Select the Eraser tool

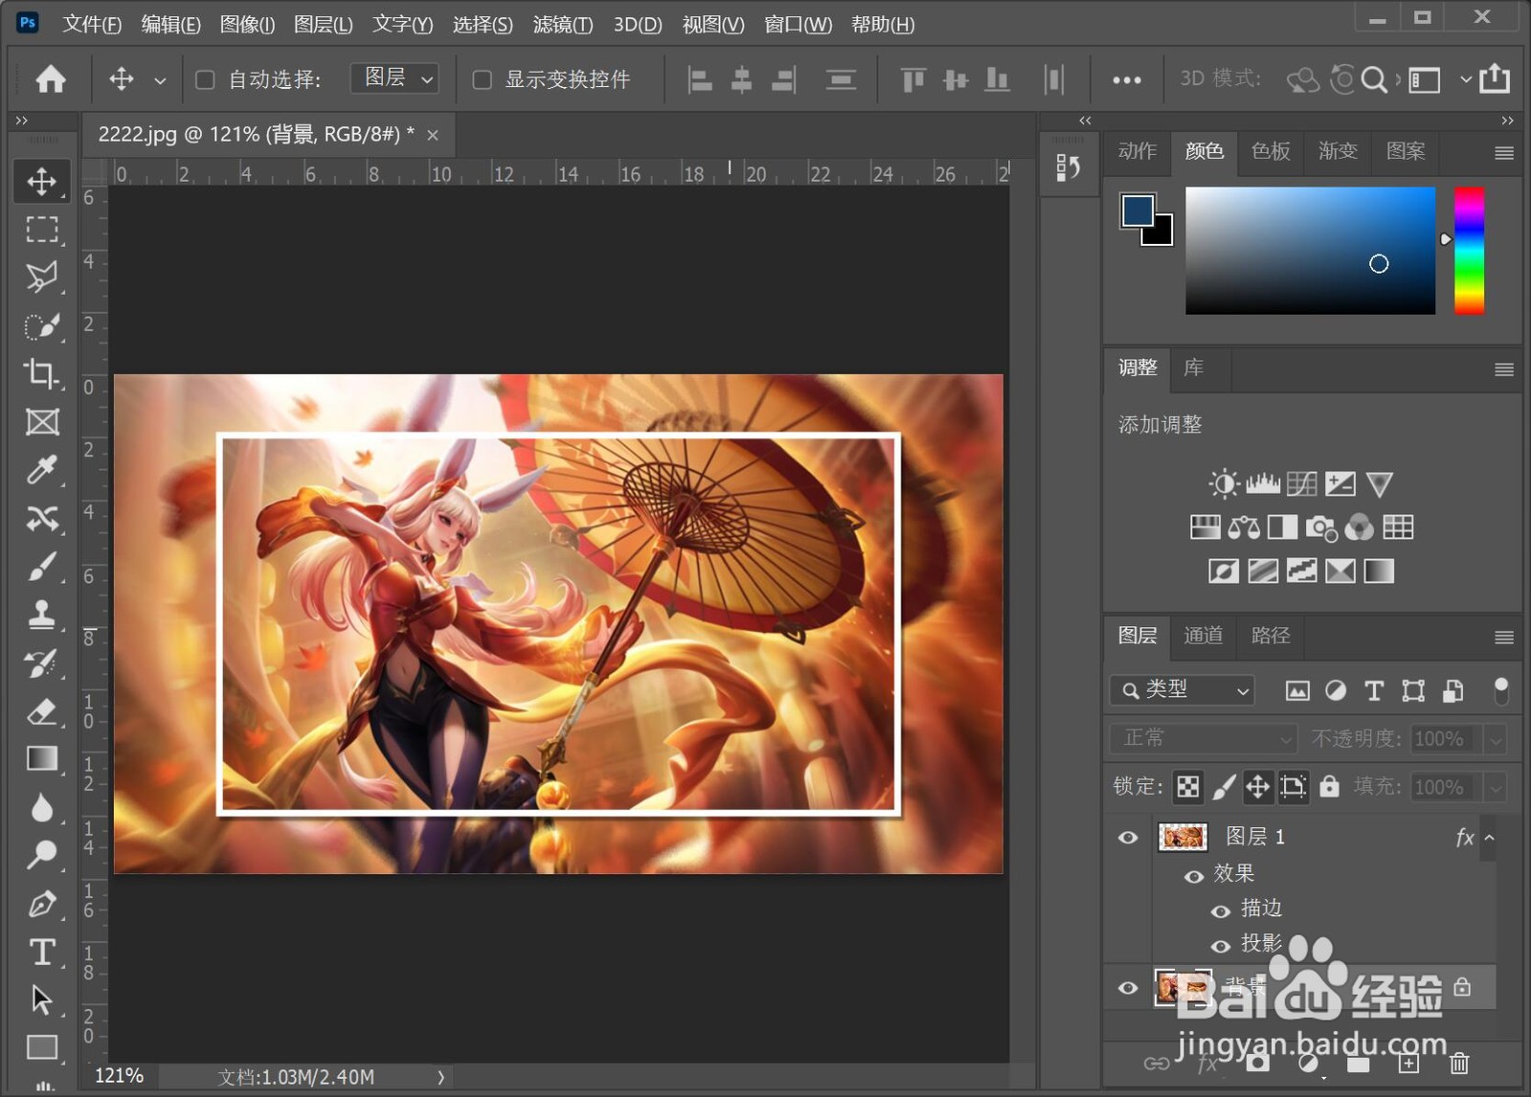(42, 711)
